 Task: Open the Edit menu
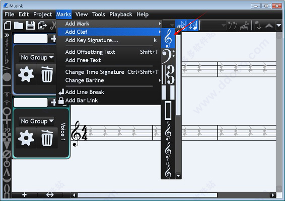click(24, 15)
